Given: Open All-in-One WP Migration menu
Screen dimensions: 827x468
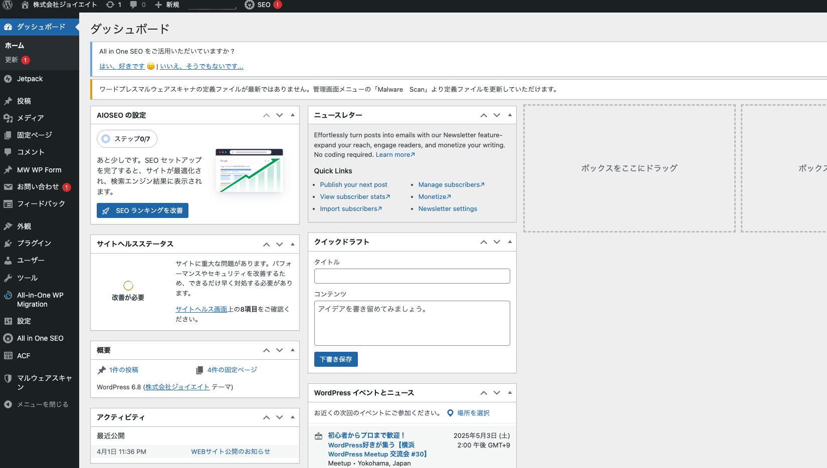Looking at the screenshot, I should (40, 300).
